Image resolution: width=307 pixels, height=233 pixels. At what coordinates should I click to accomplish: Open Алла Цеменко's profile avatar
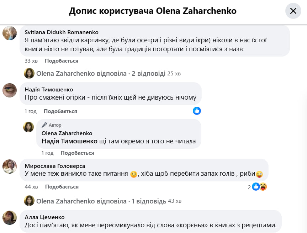tap(10, 217)
